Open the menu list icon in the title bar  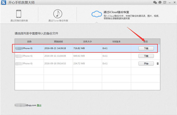pyautogui.click(x=165, y=2)
